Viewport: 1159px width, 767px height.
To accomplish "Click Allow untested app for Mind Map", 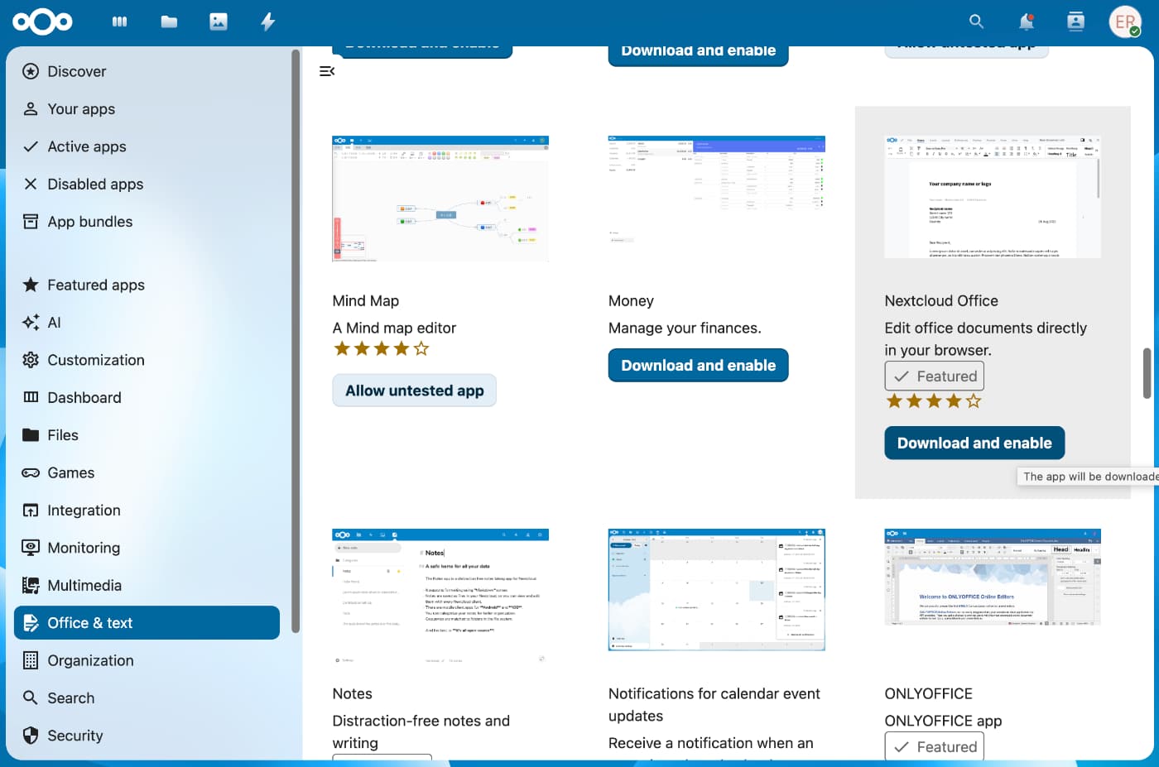I will (x=414, y=391).
